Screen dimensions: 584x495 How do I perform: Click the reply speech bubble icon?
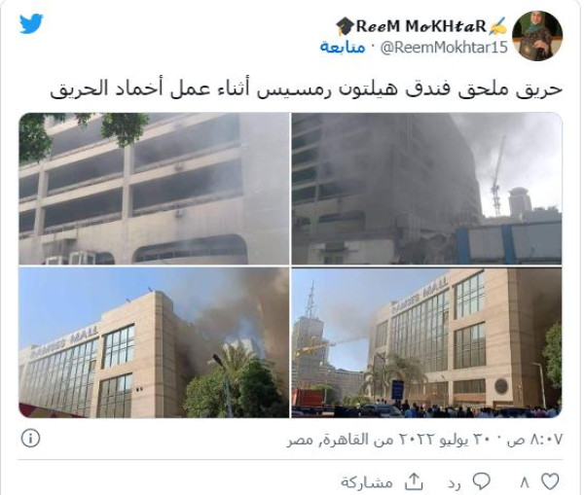(482, 481)
